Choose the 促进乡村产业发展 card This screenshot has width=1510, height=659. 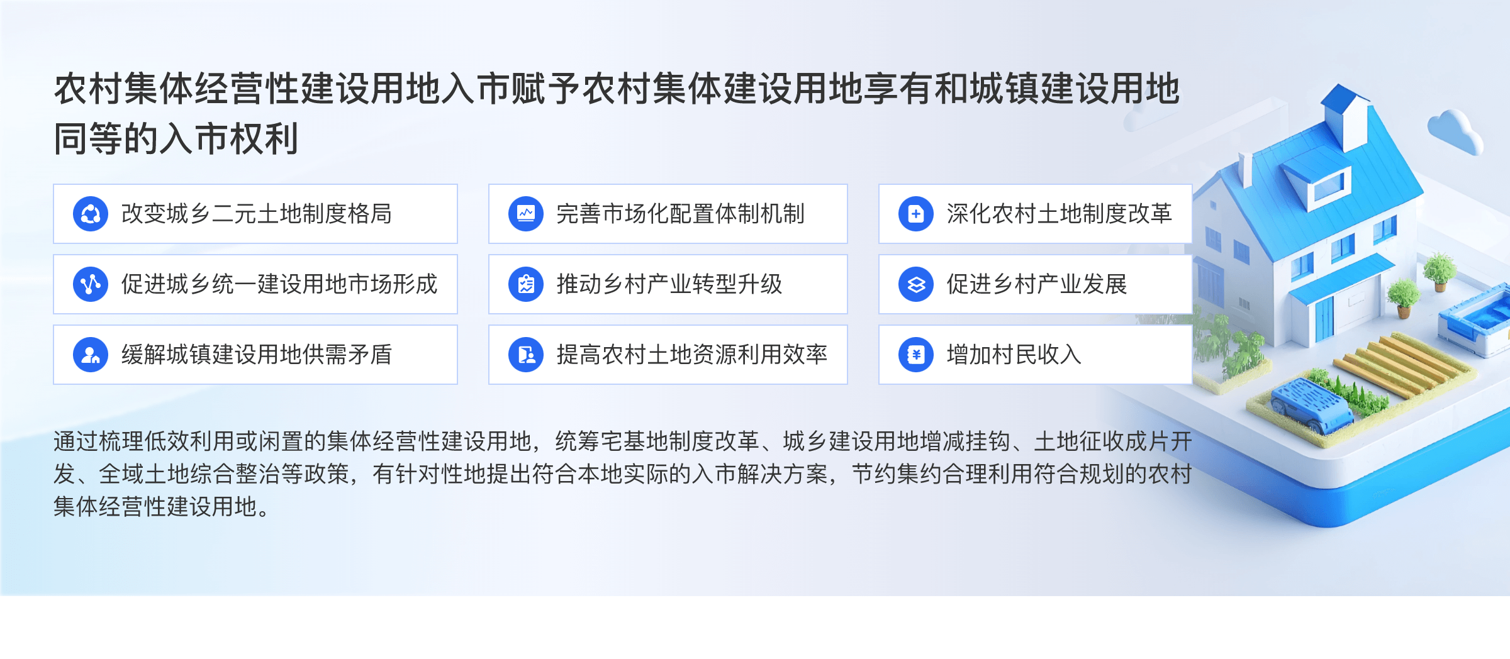pyautogui.click(x=1036, y=284)
